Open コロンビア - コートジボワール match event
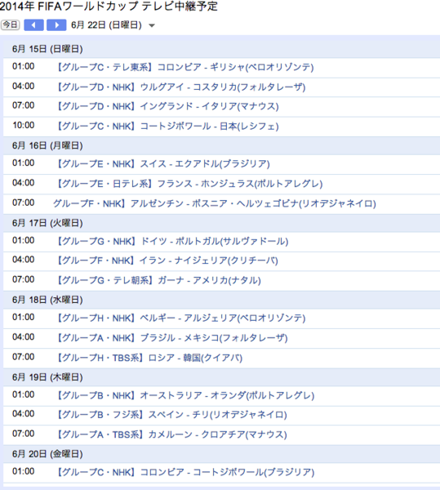The height and width of the screenshot is (490, 440). pos(184,472)
